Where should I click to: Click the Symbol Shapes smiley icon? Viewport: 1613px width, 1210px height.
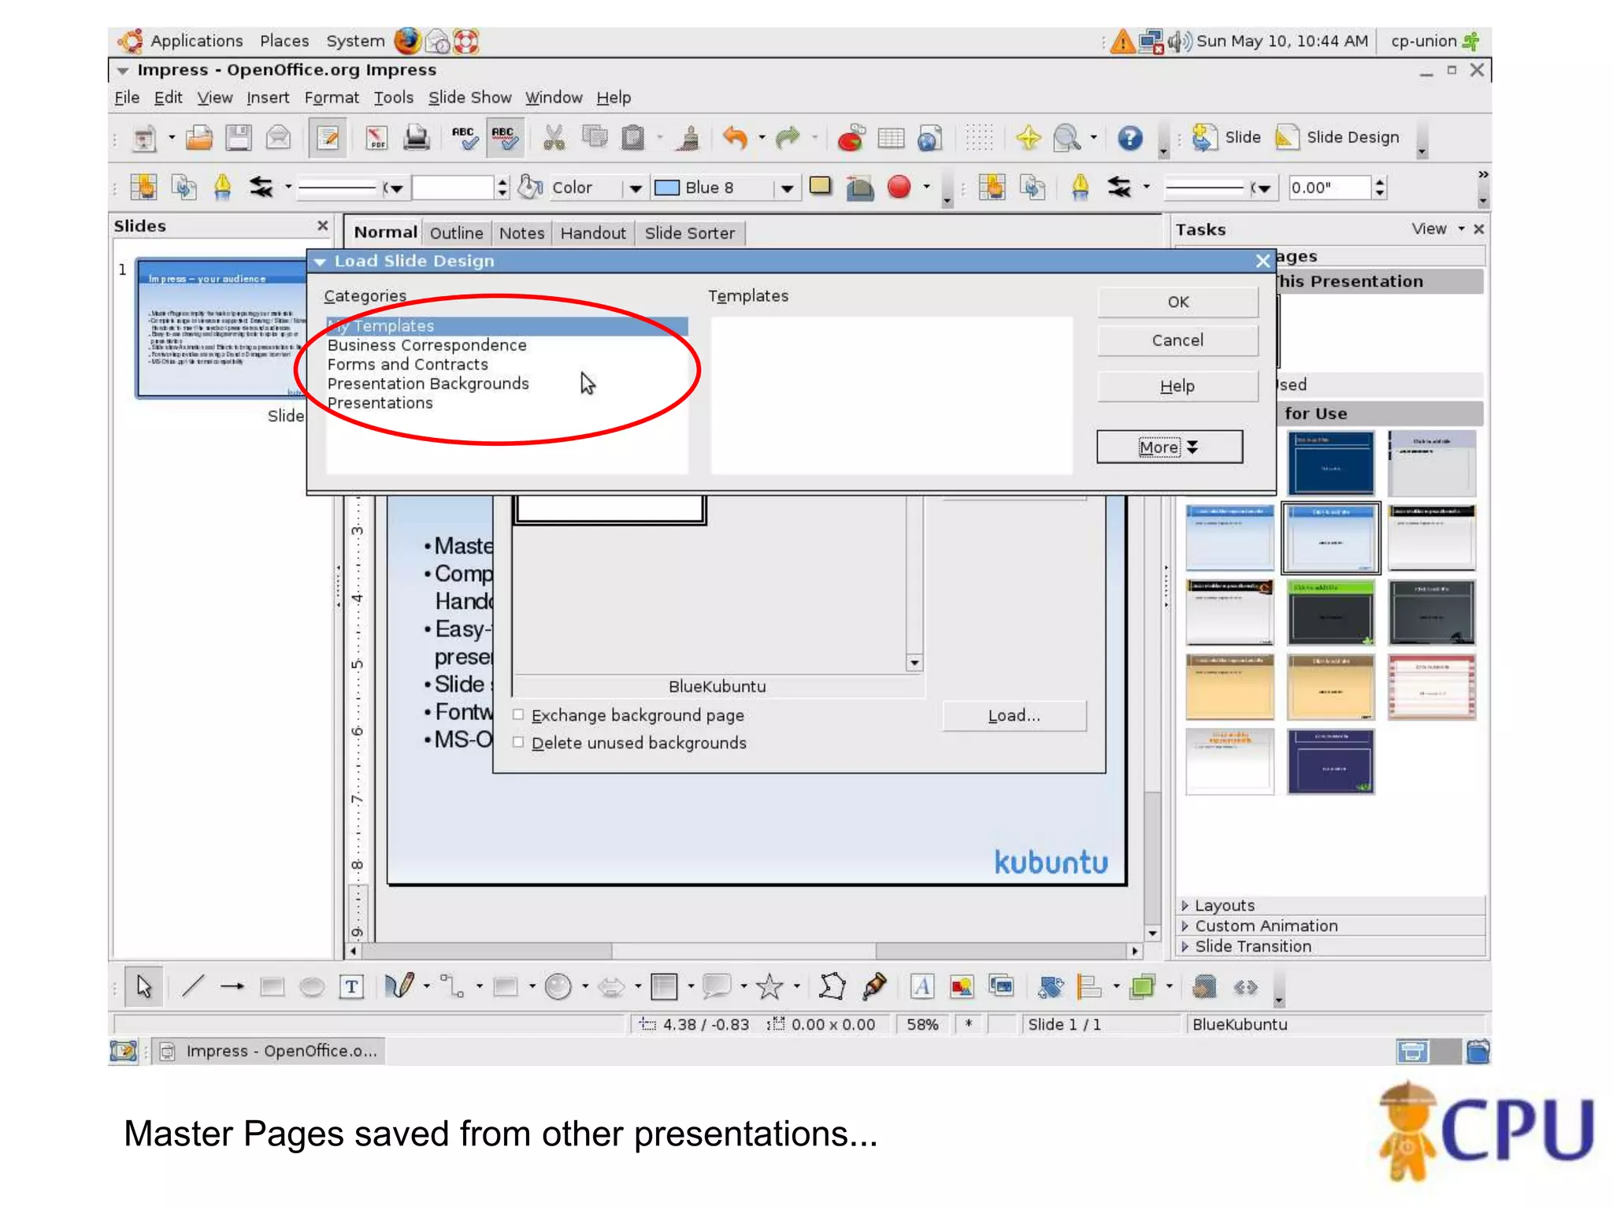click(x=558, y=986)
